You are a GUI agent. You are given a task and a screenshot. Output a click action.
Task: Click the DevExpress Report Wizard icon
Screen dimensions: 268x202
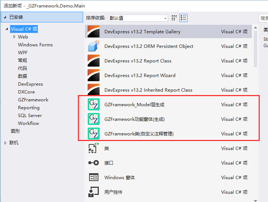(x=94, y=75)
